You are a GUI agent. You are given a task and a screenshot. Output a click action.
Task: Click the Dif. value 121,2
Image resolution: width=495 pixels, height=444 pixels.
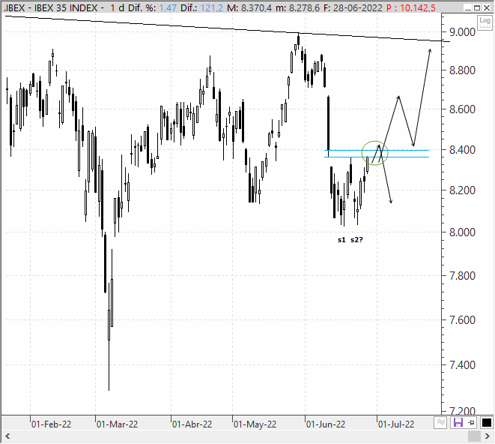(x=212, y=7)
